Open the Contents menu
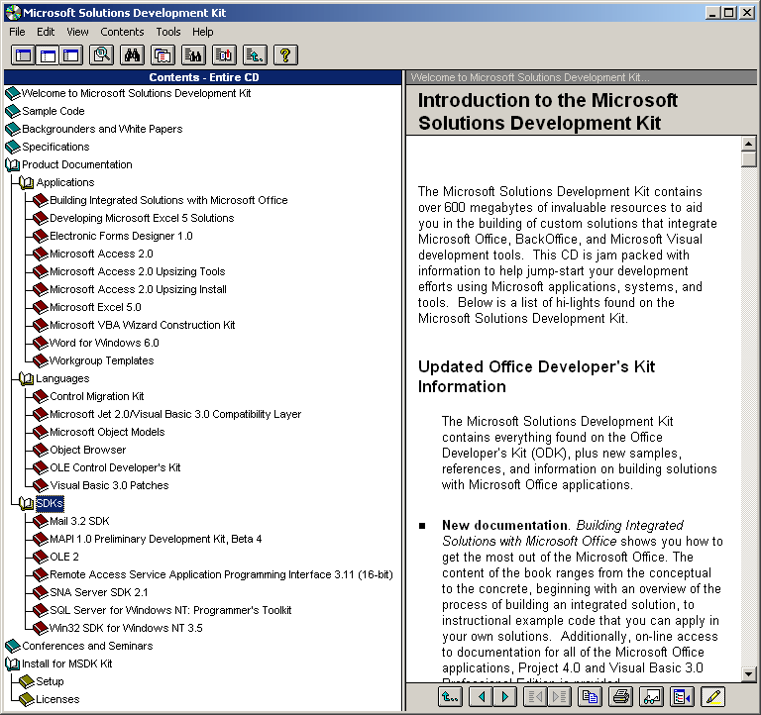 point(122,32)
